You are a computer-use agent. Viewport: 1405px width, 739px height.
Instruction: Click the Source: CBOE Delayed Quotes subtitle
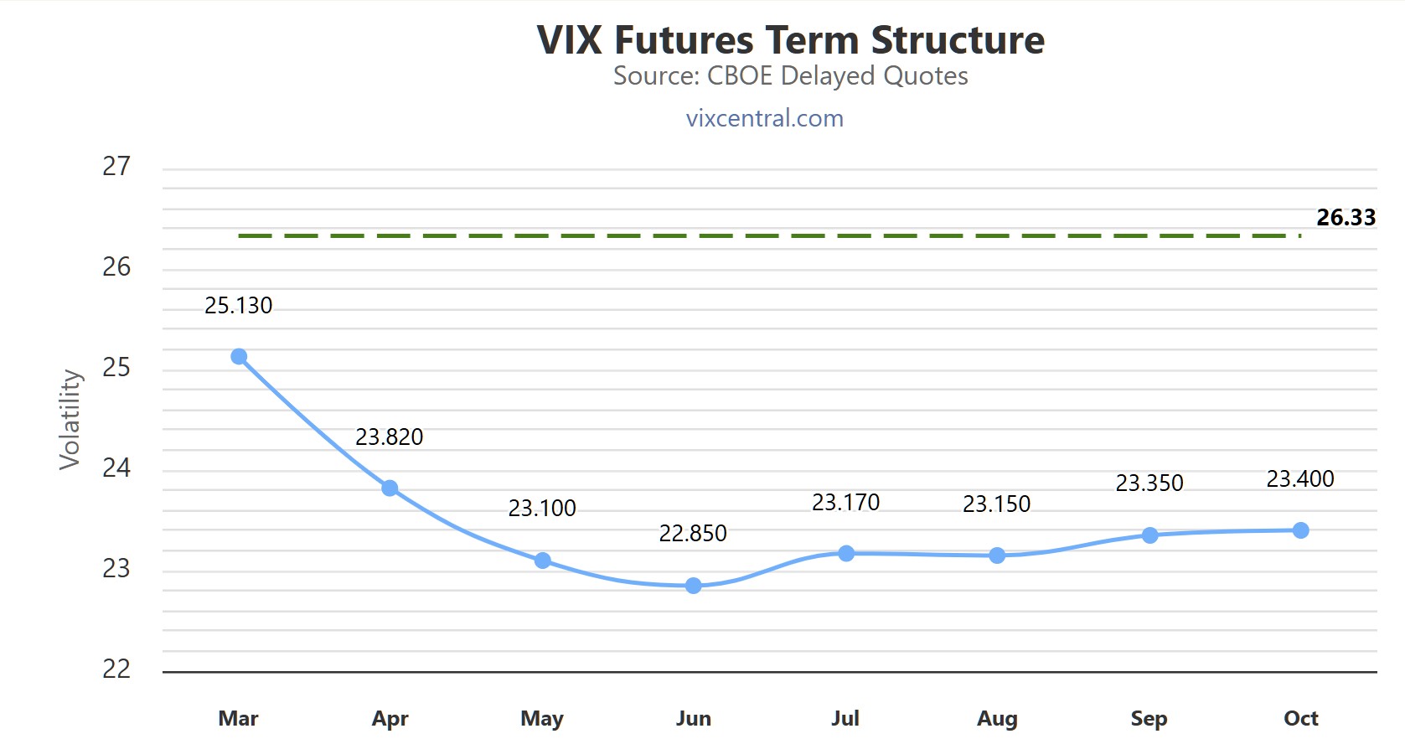pyautogui.click(x=790, y=76)
